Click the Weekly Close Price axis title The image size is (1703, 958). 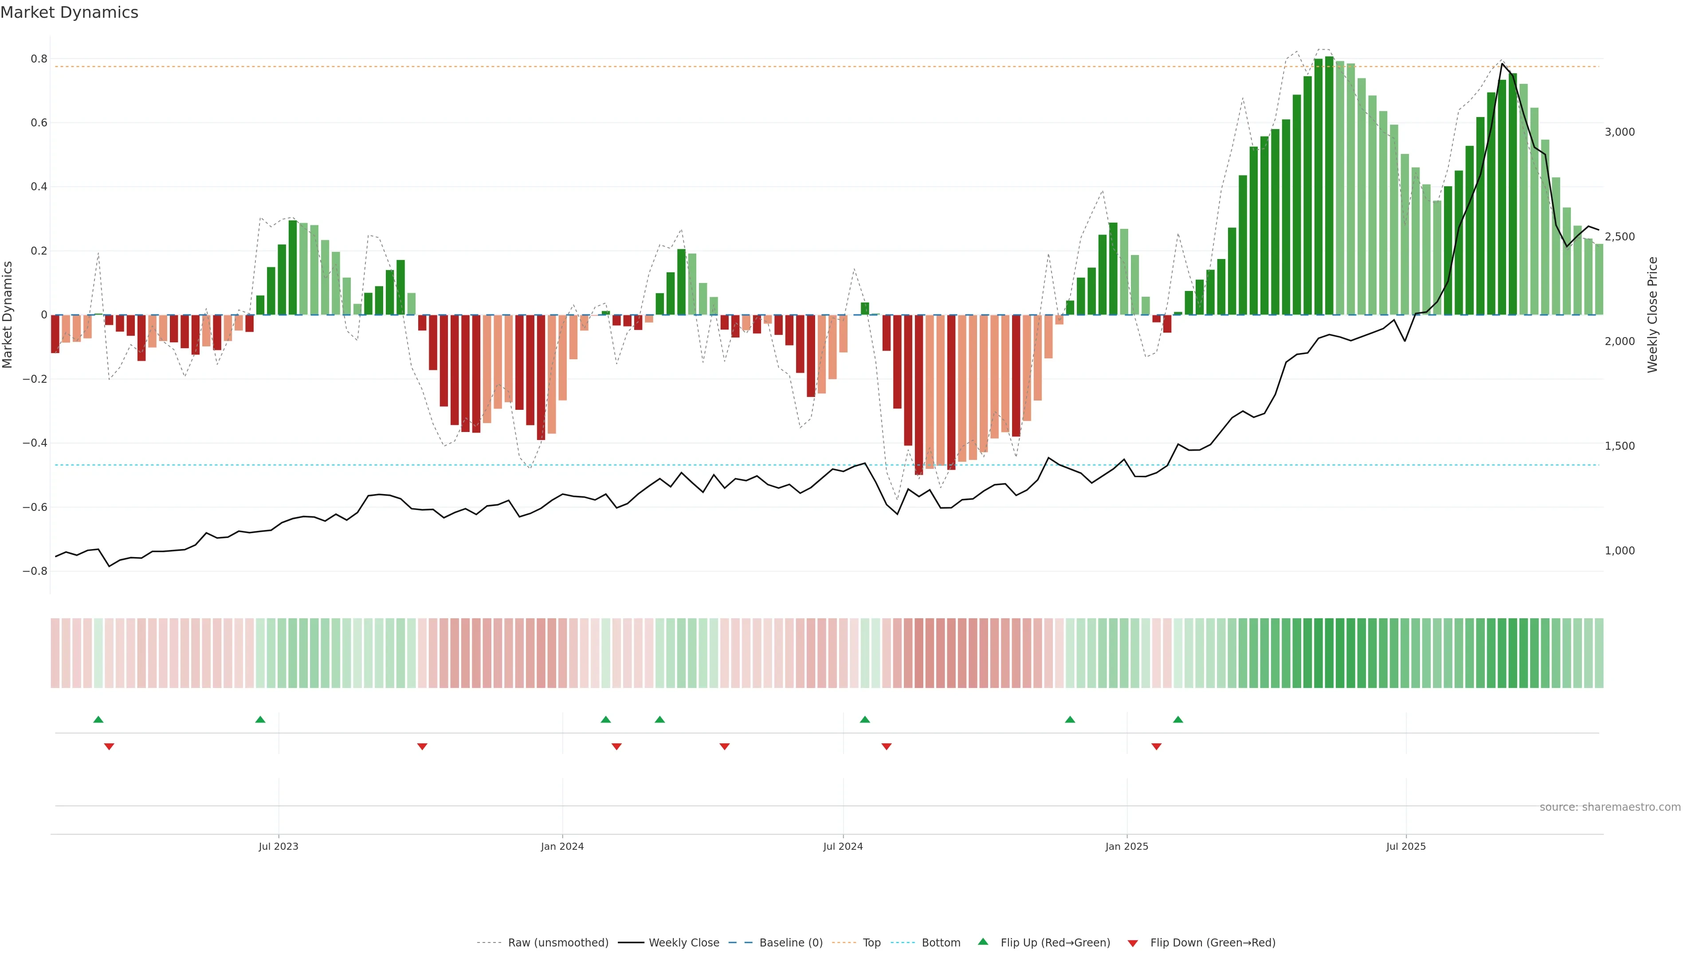(1652, 315)
